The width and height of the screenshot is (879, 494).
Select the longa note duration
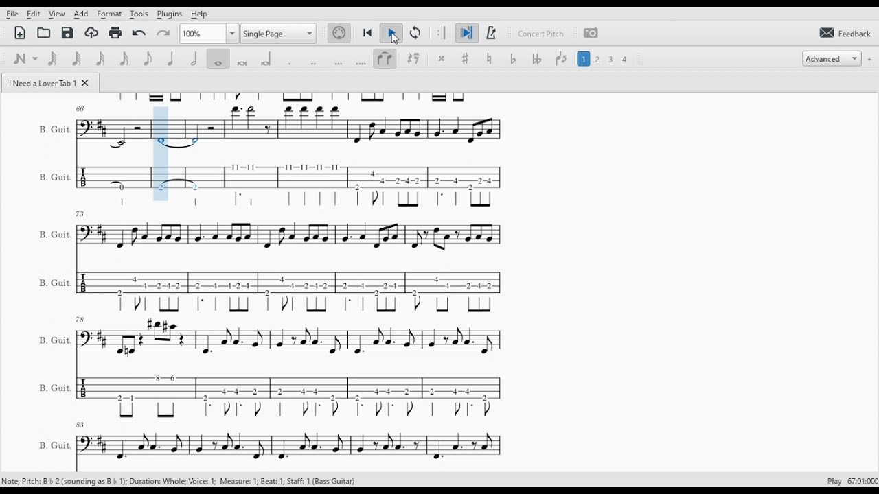click(x=266, y=59)
